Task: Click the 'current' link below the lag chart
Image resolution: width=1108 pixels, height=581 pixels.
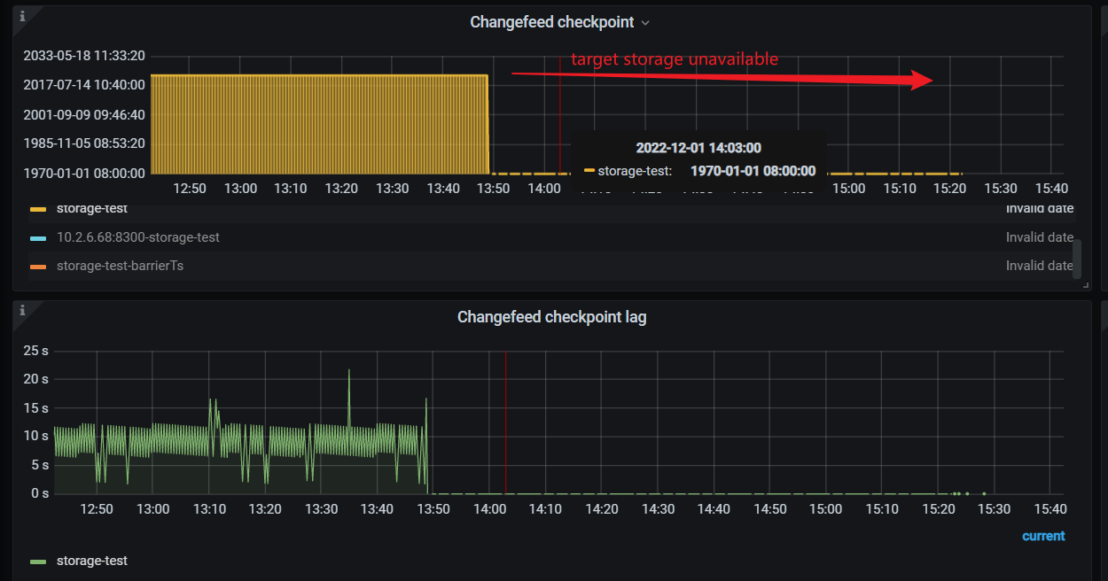Action: pyautogui.click(x=1043, y=536)
